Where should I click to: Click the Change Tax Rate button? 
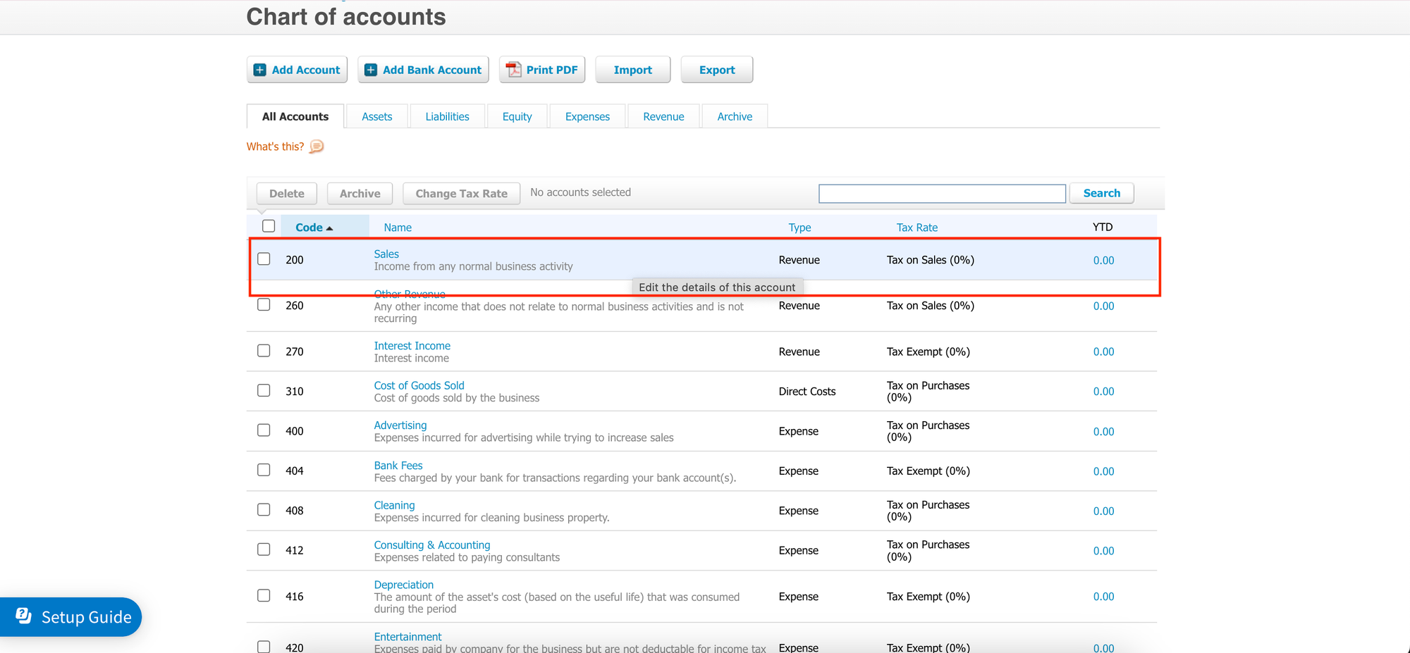click(x=462, y=194)
